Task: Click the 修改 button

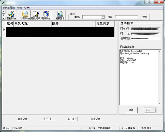Action: [x=131, y=110]
